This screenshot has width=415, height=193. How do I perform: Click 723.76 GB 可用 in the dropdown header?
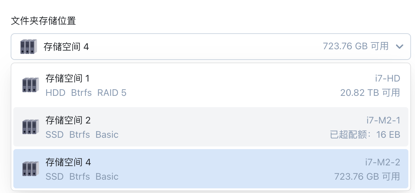(356, 46)
